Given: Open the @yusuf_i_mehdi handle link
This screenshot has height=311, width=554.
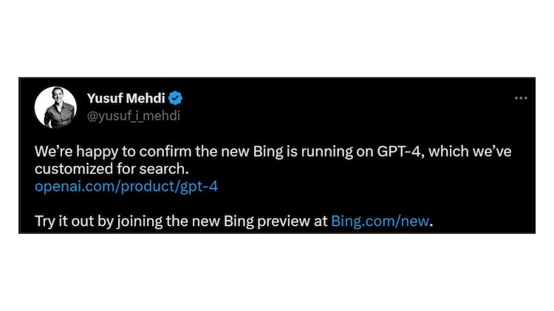Looking at the screenshot, I should tap(134, 116).
